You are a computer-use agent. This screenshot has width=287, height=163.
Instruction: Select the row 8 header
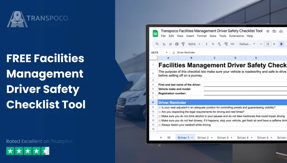[x=153, y=102]
